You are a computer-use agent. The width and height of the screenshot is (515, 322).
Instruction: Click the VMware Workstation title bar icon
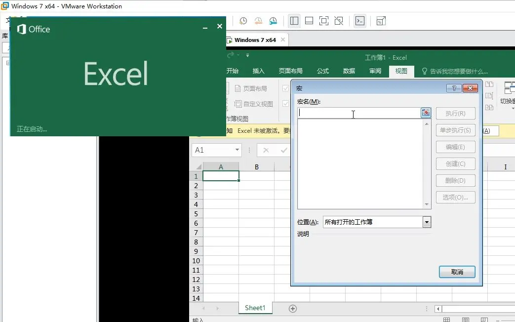[5, 6]
